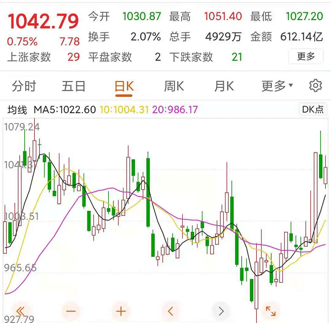Expand the 更多 dropdown beside 月K
This screenshot has height=323, width=331.
[x=277, y=86]
